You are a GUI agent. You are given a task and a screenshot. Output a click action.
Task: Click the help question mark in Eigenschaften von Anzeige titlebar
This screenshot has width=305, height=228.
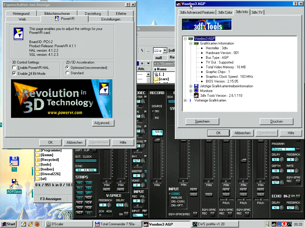pyautogui.click(x=127, y=5)
